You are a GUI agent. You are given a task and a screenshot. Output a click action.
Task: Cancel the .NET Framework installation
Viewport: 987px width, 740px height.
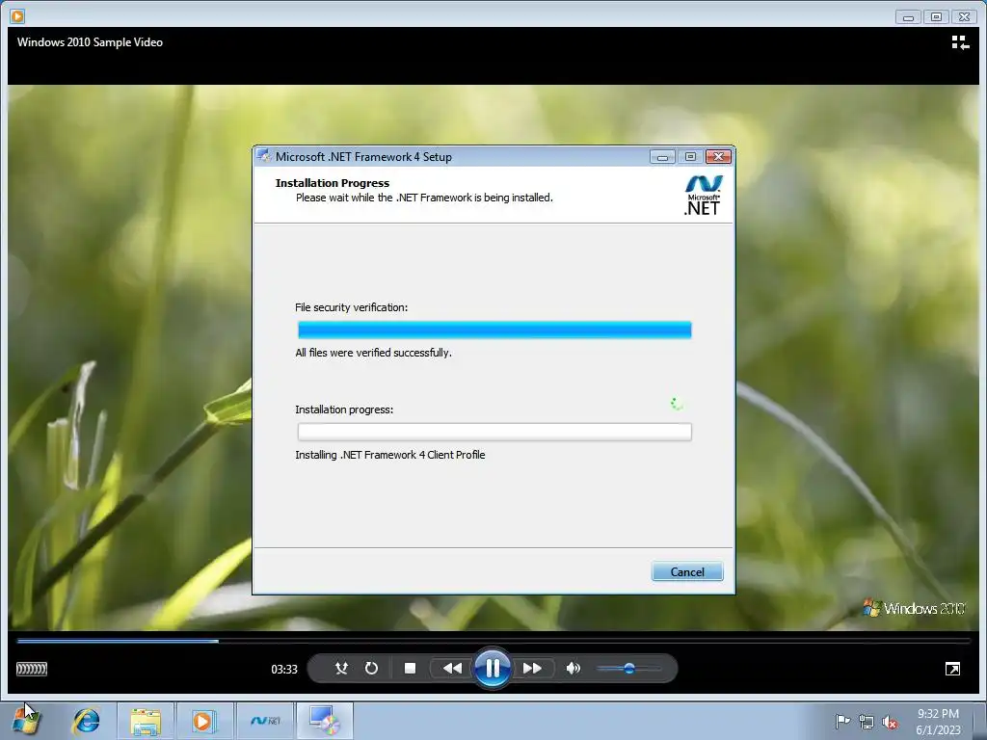(x=686, y=571)
